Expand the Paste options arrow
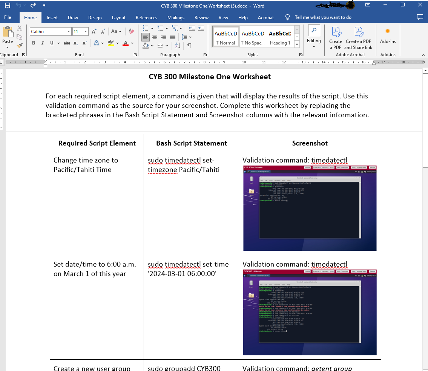The height and width of the screenshot is (371, 428). click(8, 47)
